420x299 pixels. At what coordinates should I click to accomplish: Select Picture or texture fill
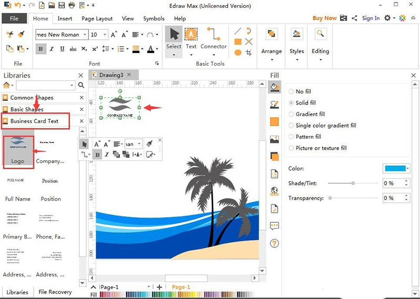[291, 148]
